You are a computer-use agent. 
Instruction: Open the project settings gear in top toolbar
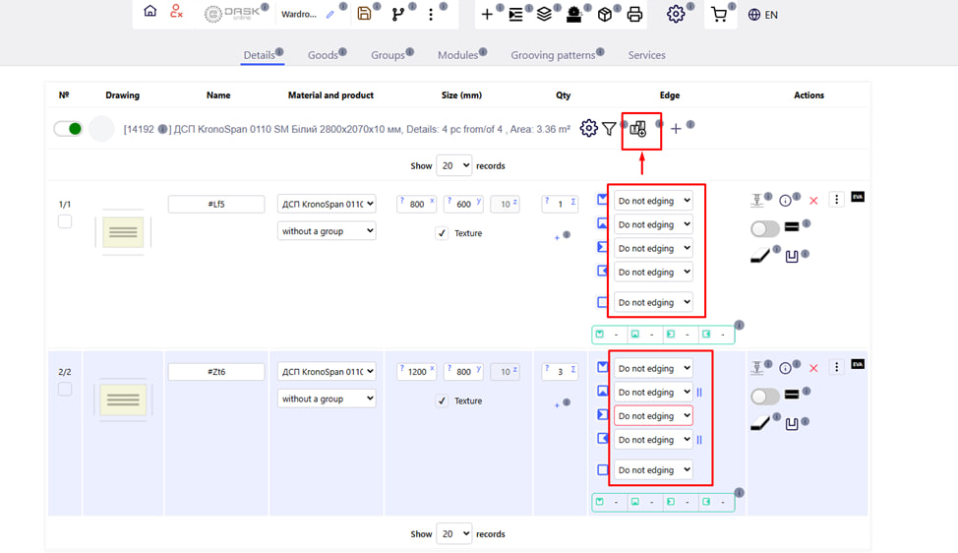point(675,14)
